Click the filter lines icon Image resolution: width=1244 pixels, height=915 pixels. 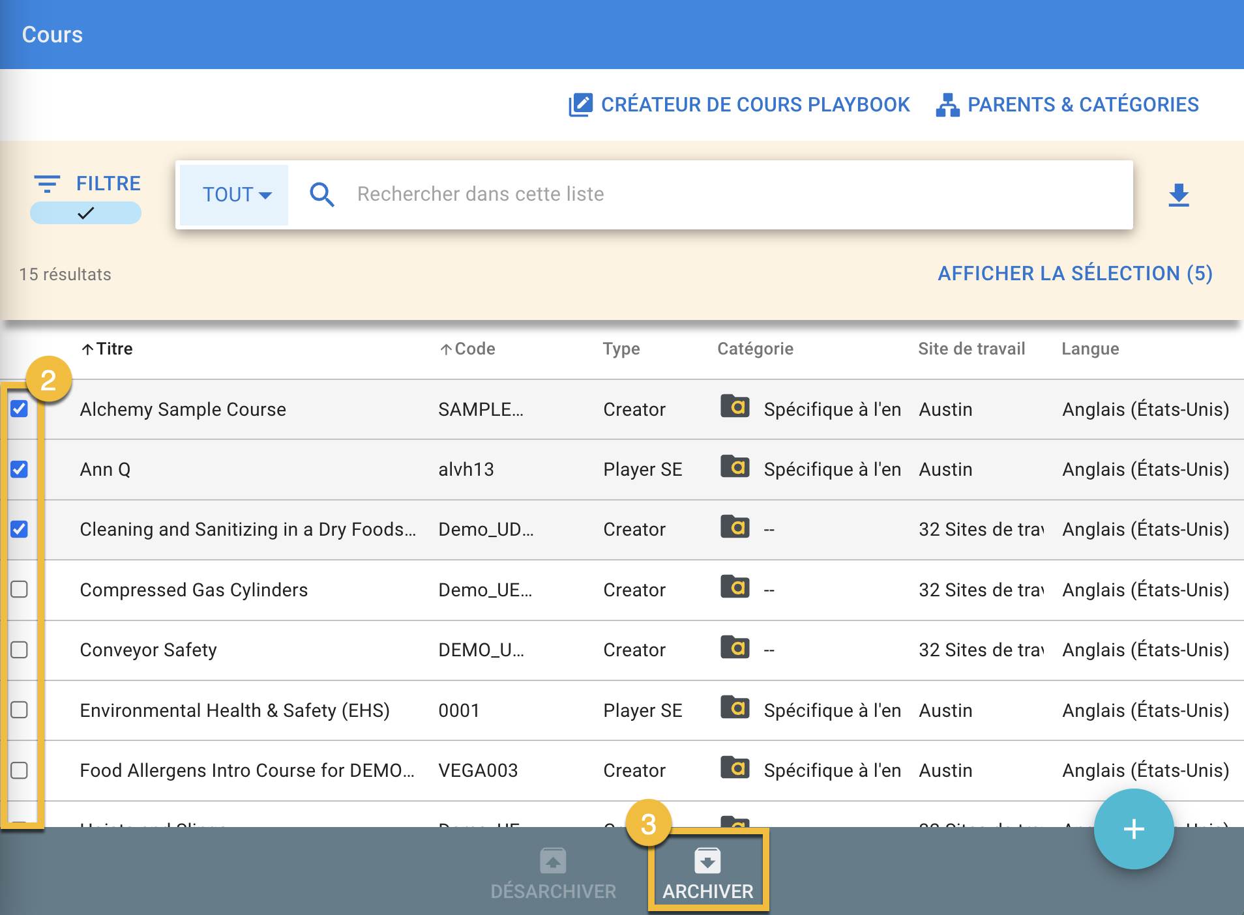pos(47,184)
